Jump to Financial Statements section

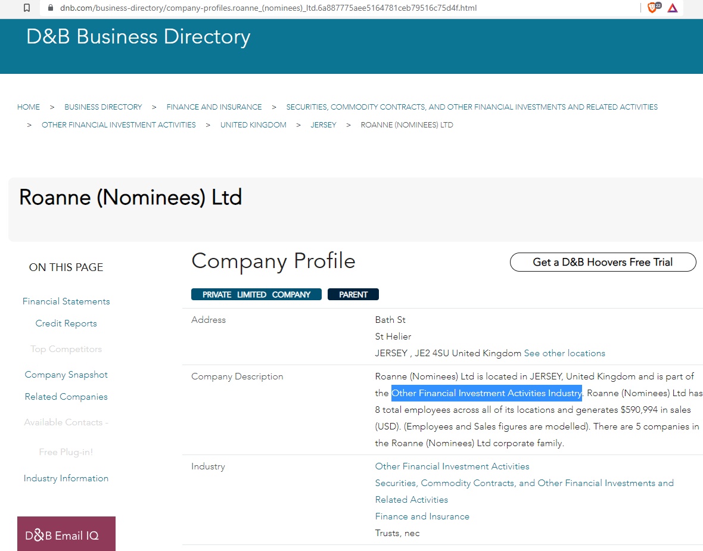click(66, 301)
